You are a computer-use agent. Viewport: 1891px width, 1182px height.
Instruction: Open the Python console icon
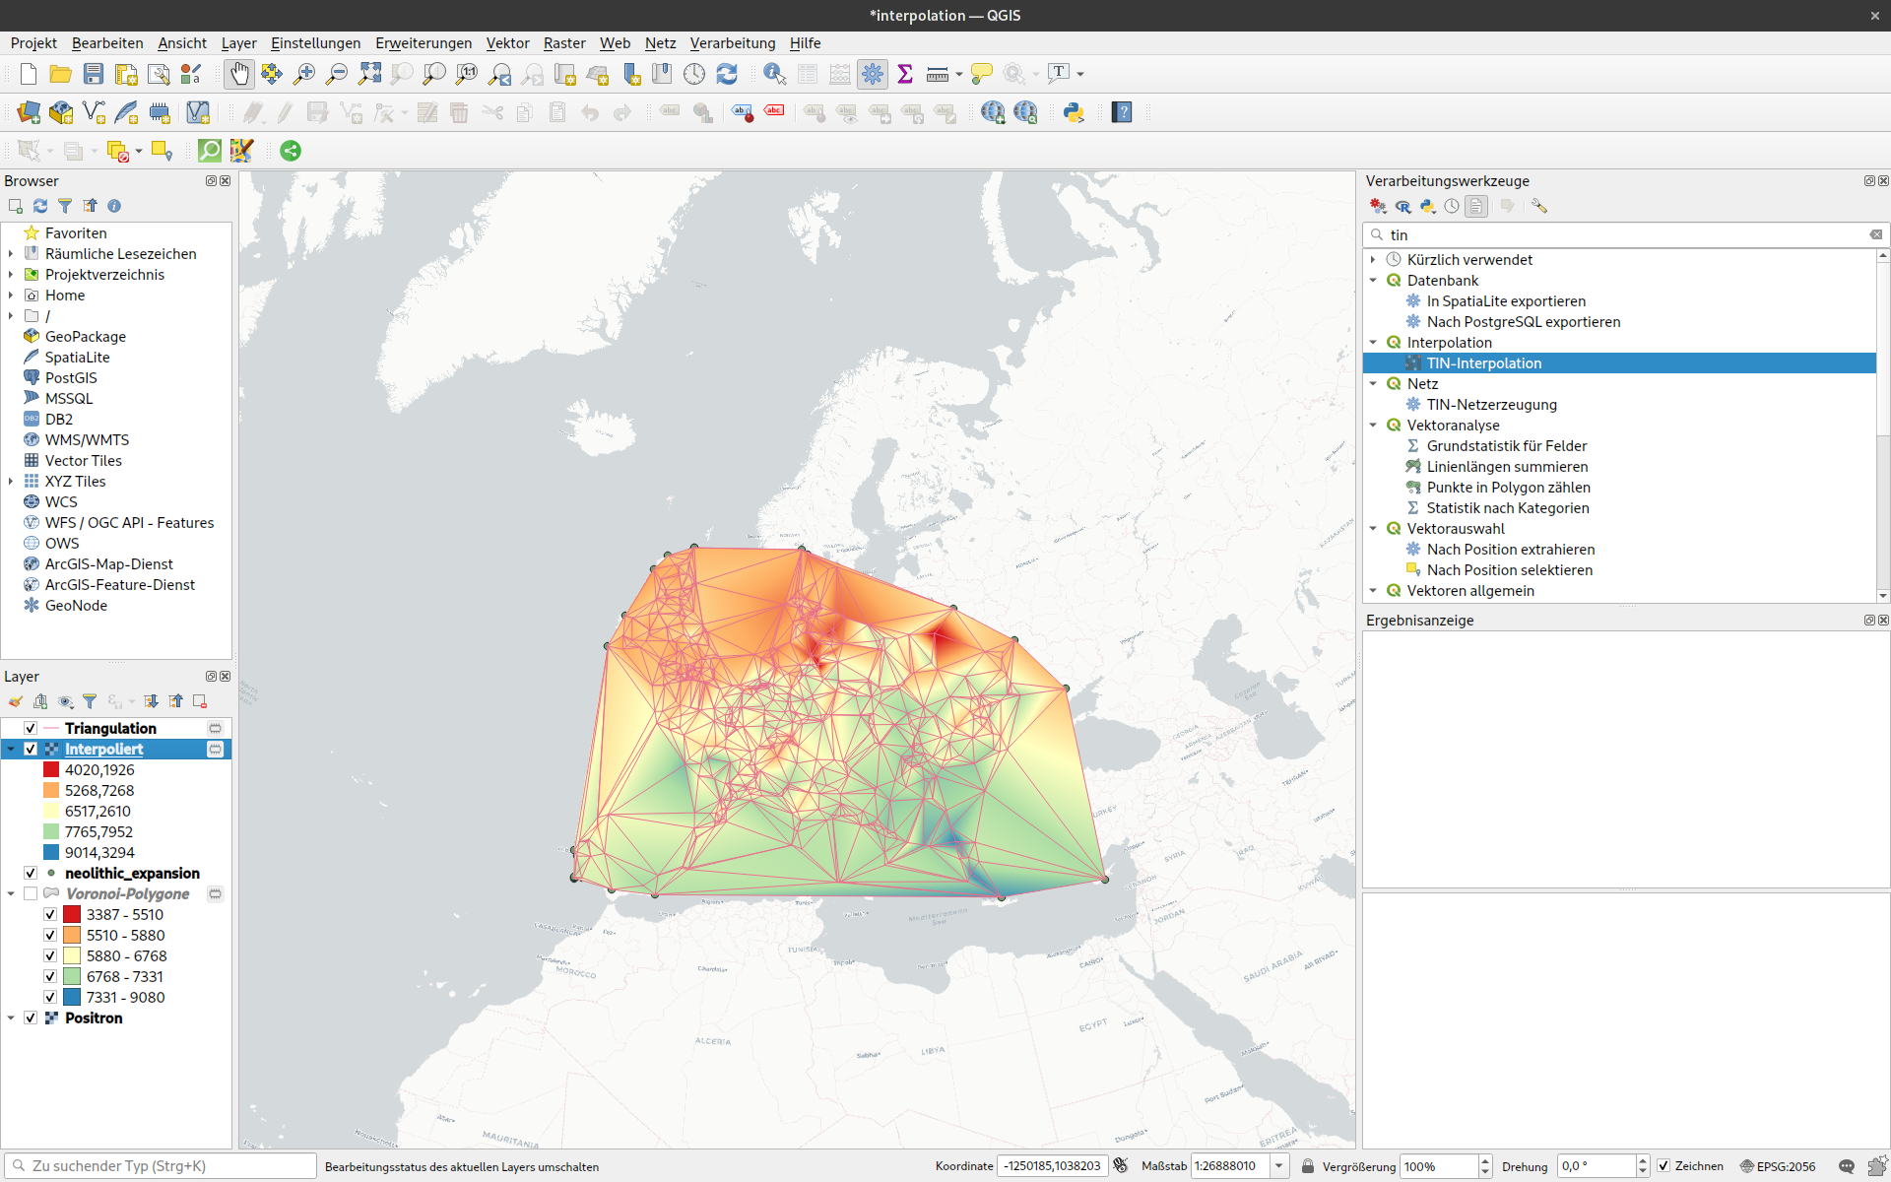(x=1074, y=112)
